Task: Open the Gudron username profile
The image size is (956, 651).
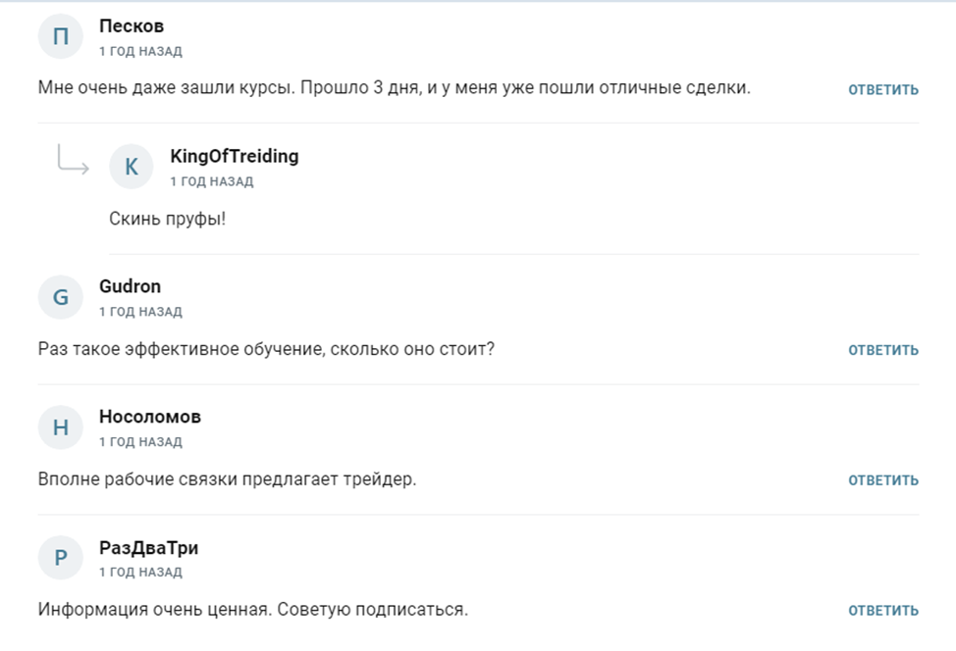Action: coord(131,286)
